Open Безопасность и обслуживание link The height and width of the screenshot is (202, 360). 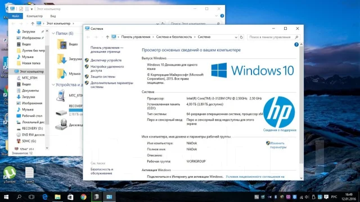(x=102, y=171)
